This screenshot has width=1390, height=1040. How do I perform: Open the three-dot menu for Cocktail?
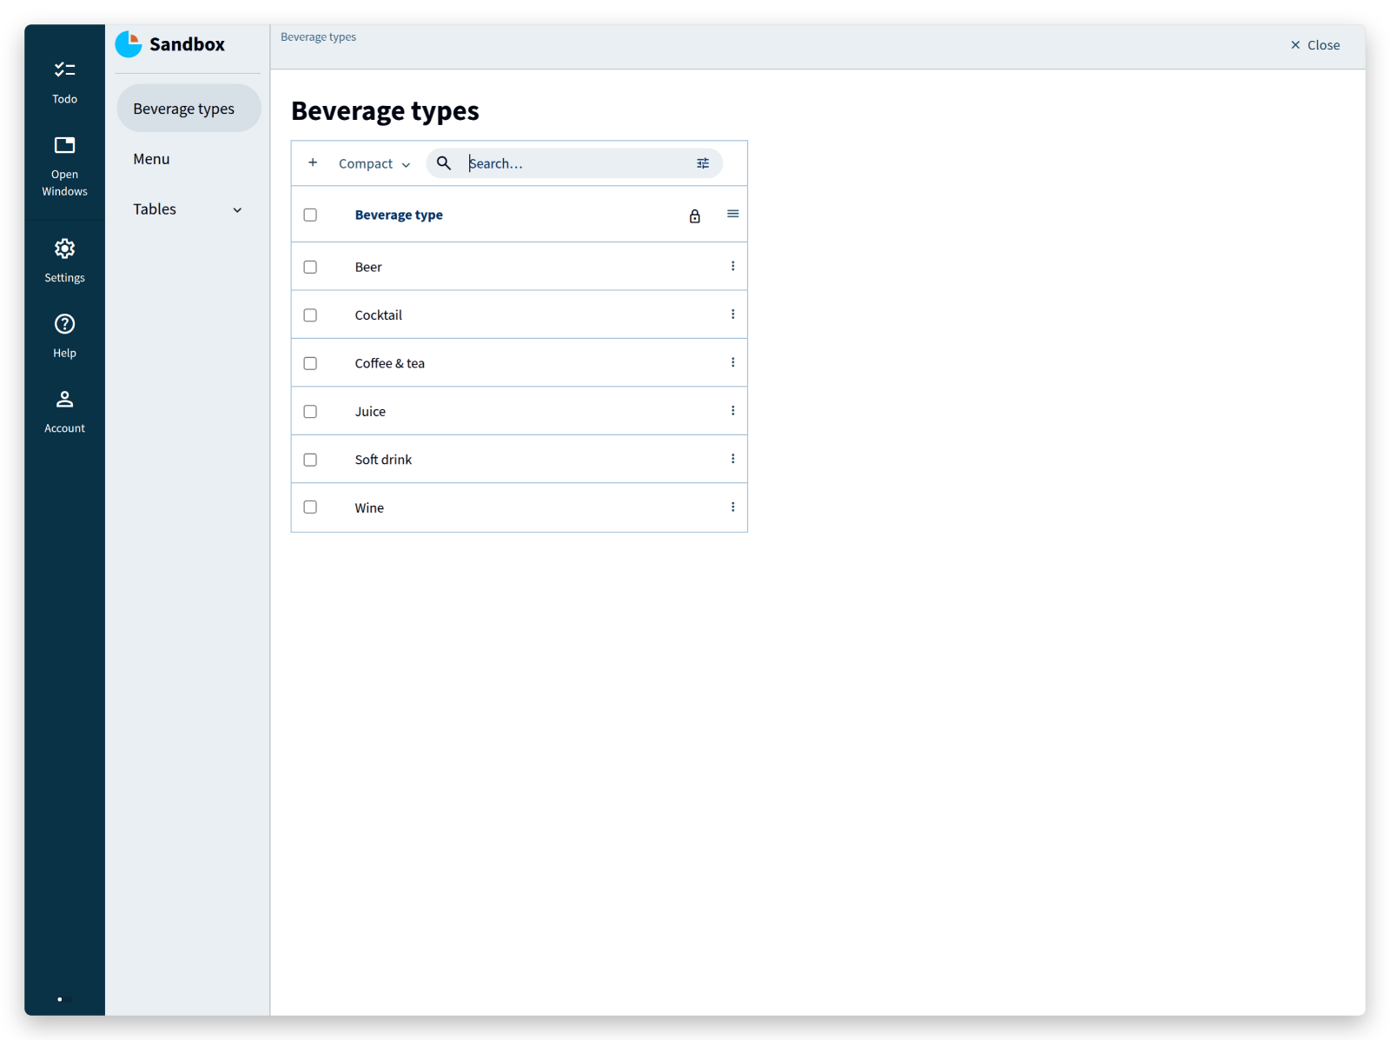pos(733,315)
